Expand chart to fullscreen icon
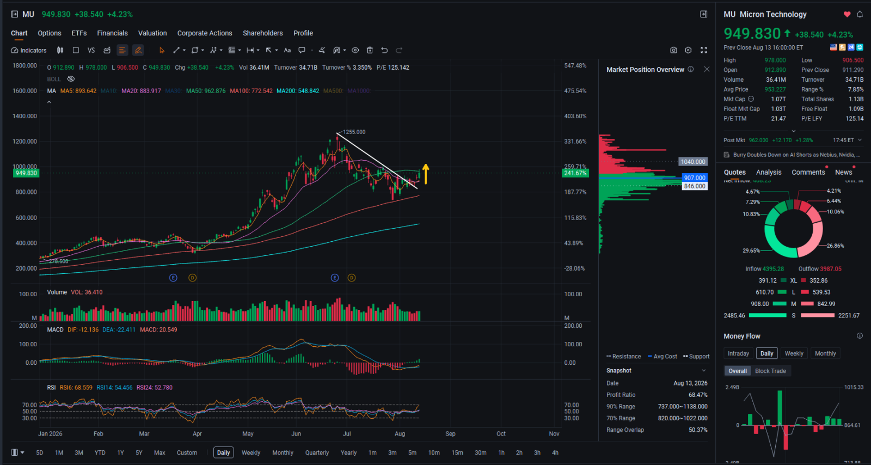871x465 pixels. click(x=703, y=50)
